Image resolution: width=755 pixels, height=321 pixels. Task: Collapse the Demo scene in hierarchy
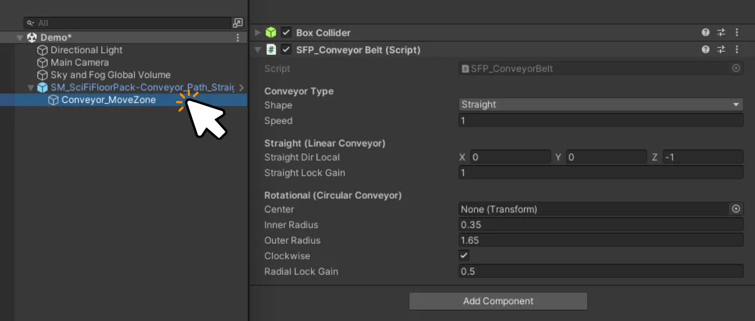coord(20,37)
